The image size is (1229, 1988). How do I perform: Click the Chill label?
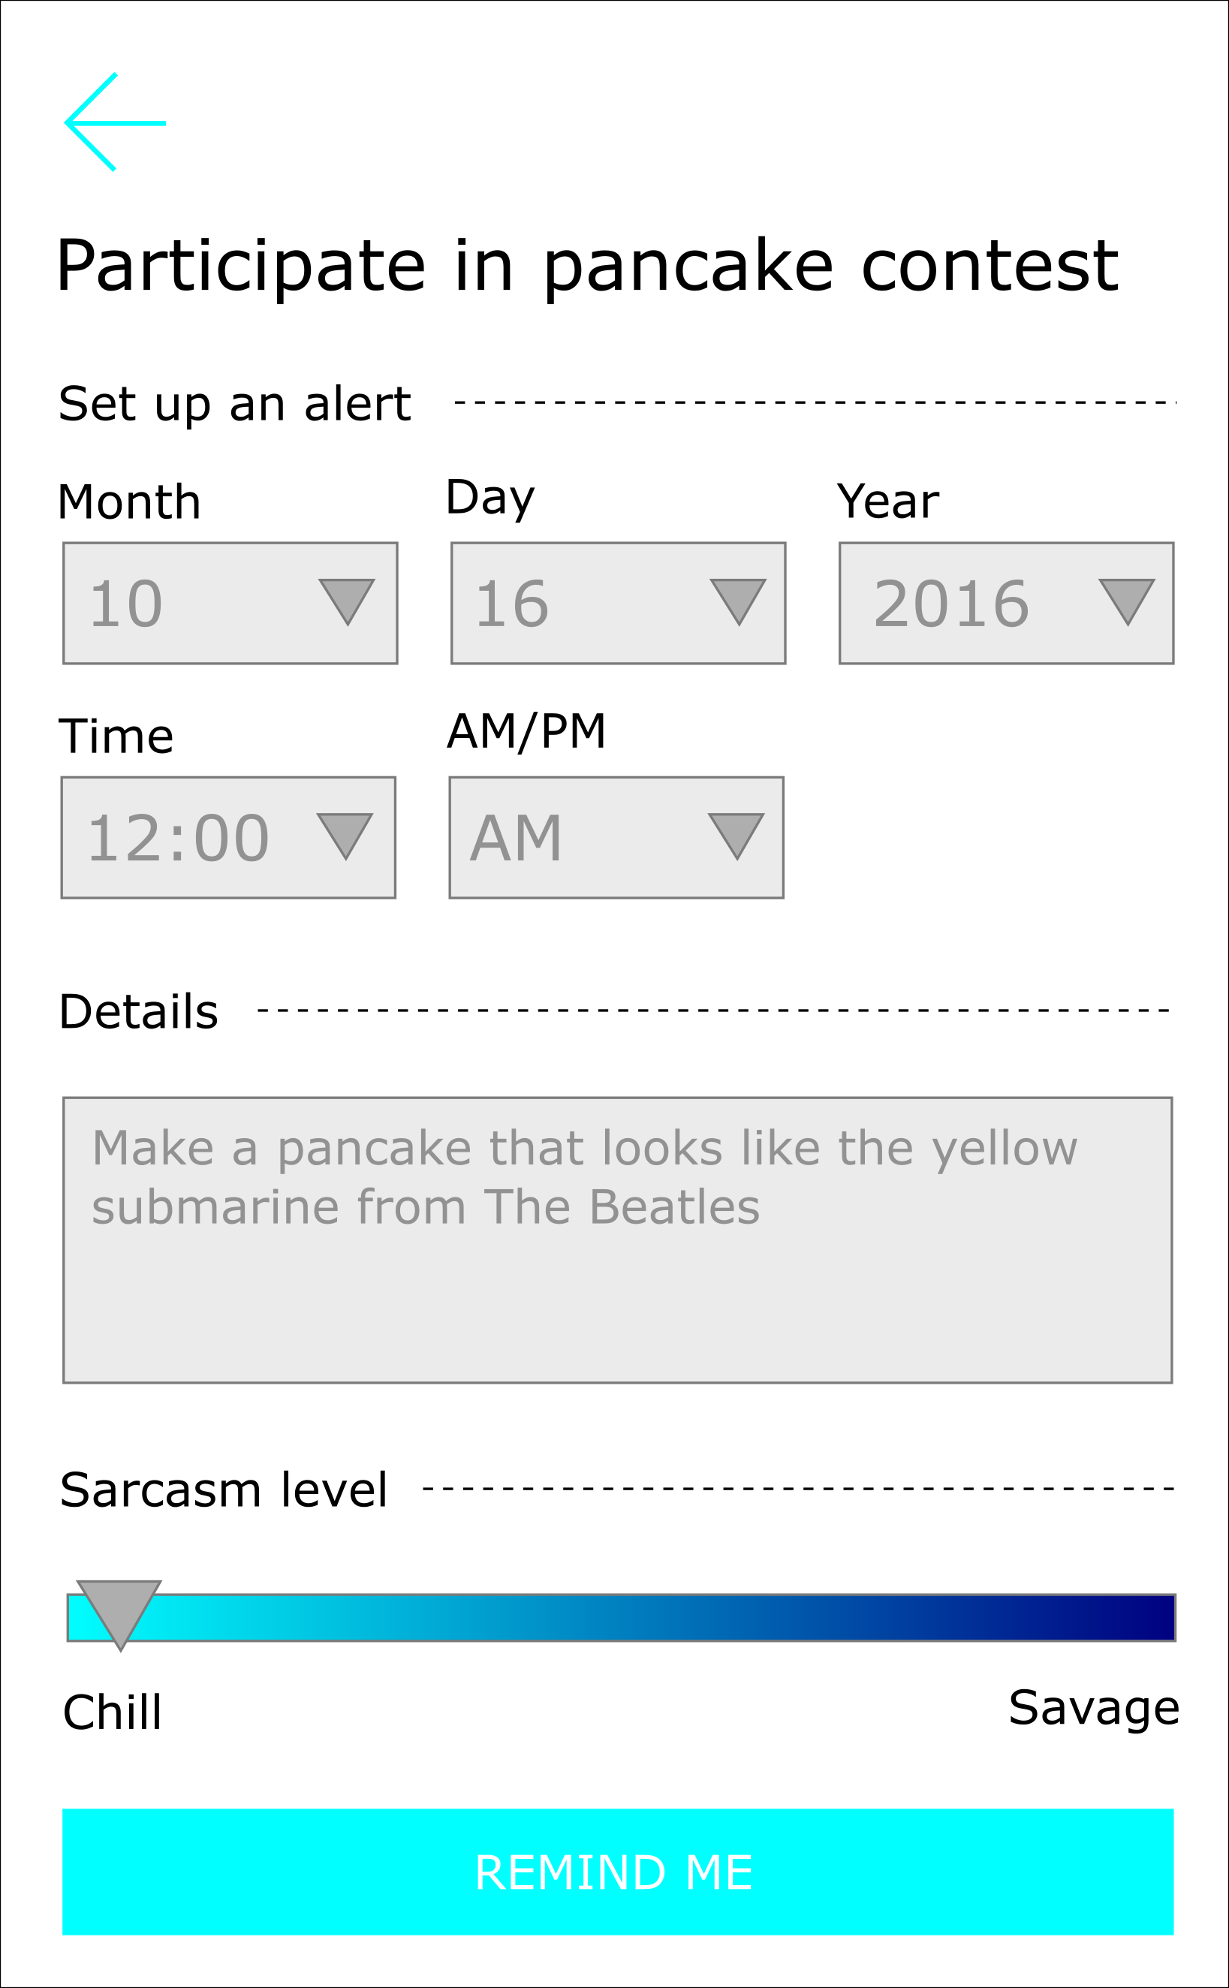pos(112,1712)
